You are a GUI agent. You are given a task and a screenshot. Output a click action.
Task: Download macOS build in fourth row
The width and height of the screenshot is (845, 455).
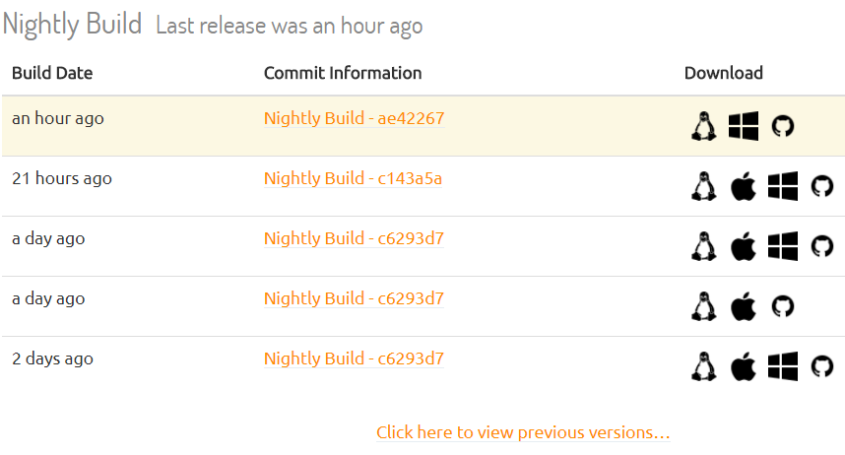point(744,306)
